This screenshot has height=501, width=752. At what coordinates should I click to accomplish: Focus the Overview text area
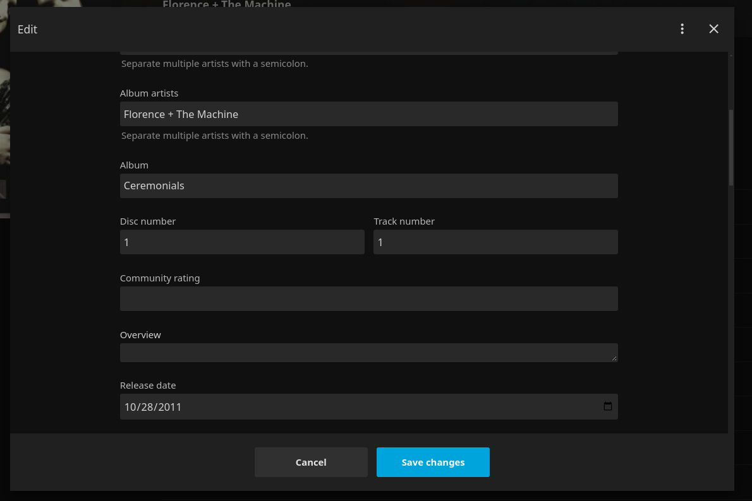(368, 353)
